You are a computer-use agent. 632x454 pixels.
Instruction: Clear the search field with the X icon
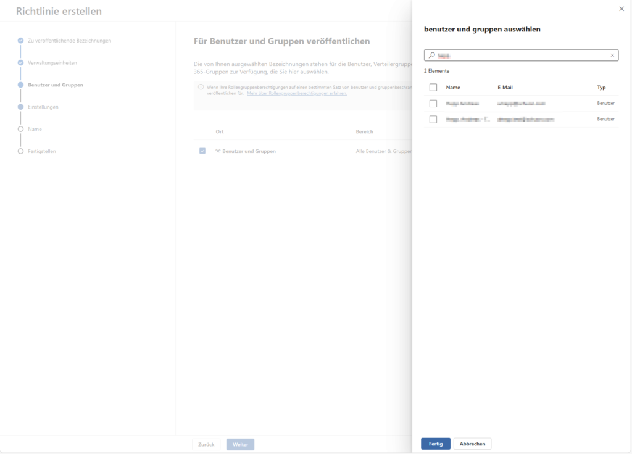click(x=612, y=55)
